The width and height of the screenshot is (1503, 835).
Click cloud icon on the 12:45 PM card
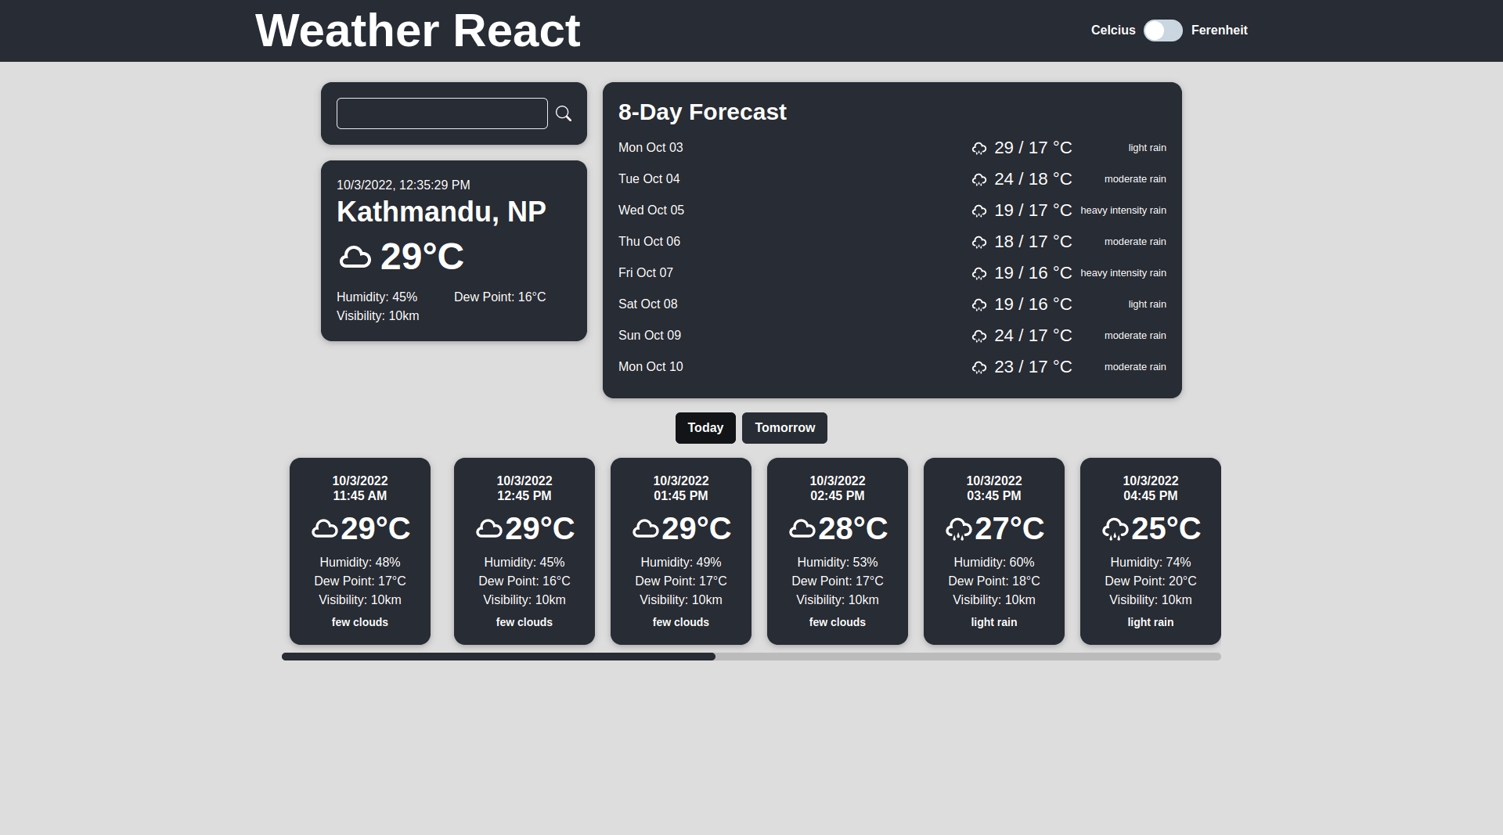pos(489,529)
